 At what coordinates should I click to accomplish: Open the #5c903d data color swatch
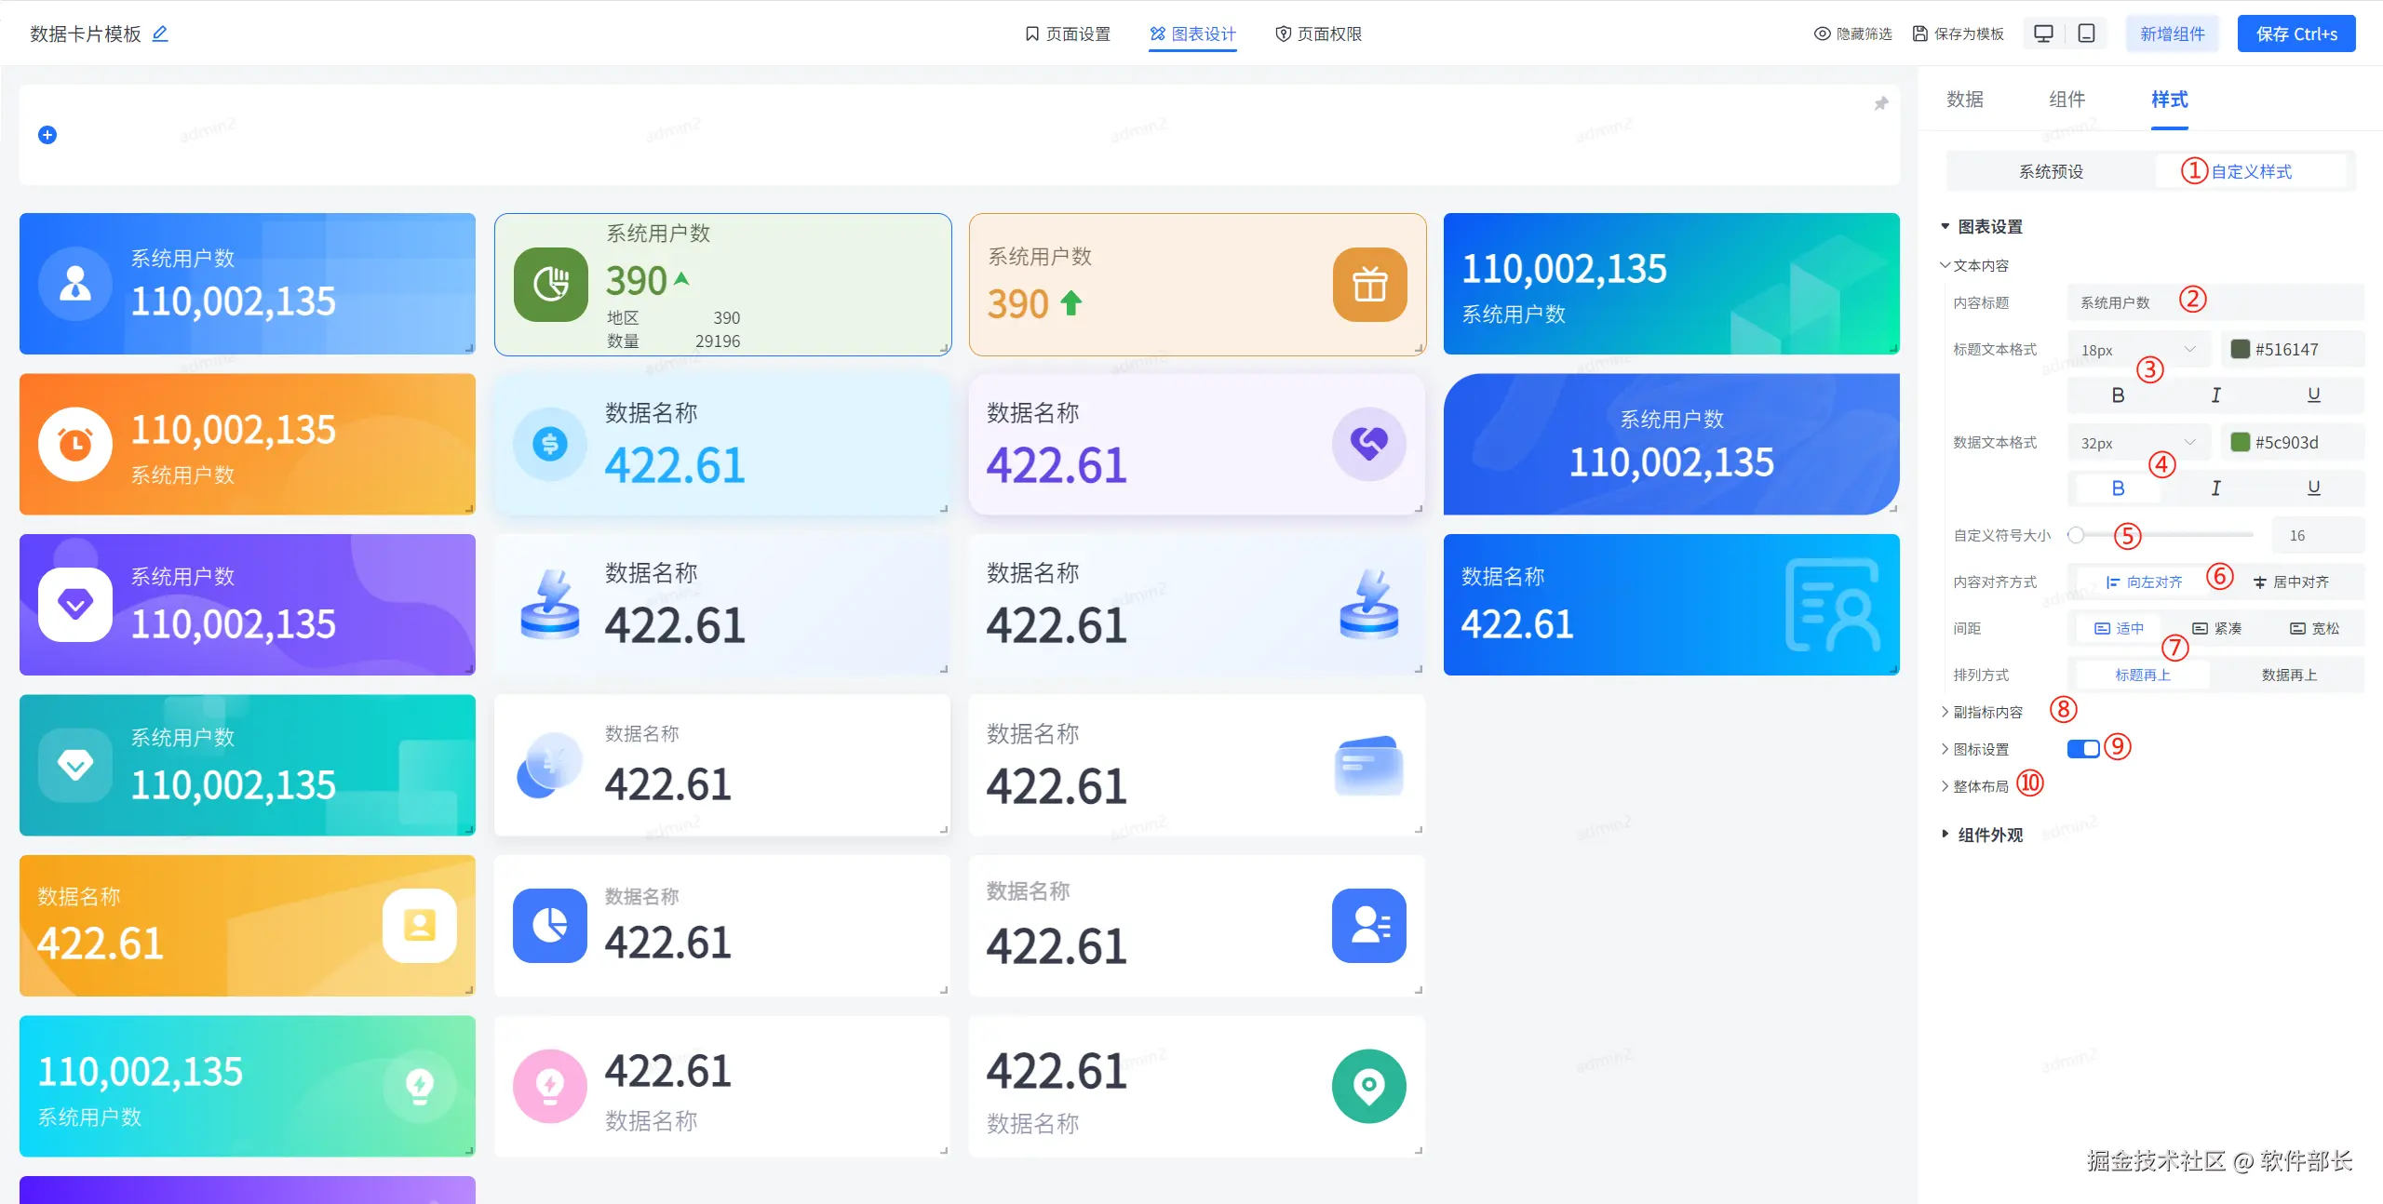[2241, 443]
